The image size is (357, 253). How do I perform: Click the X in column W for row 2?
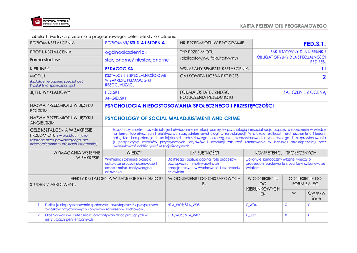pos(286,215)
